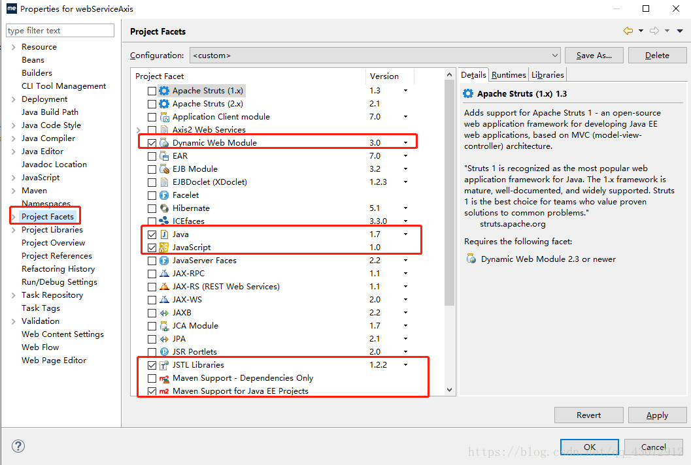Image resolution: width=691 pixels, height=465 pixels.
Task: Click the Facelet facet icon
Action: [x=164, y=195]
